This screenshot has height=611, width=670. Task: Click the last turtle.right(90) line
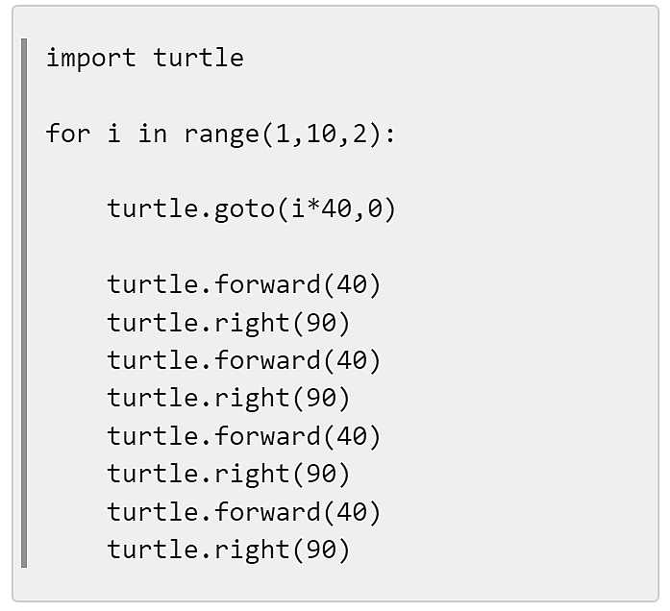(229, 550)
